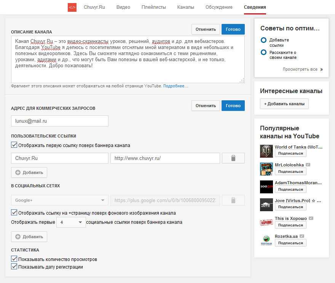Switch to the Обсуждение tab
This screenshot has height=283, width=335.
(219, 7)
